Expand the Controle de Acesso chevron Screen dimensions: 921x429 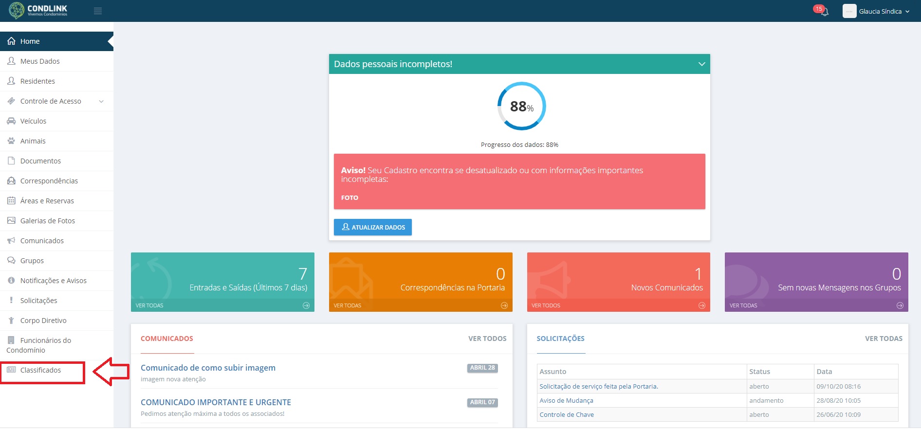(x=101, y=101)
